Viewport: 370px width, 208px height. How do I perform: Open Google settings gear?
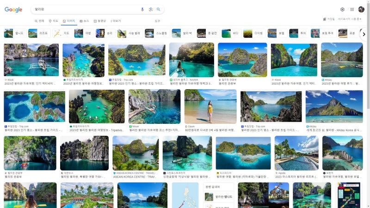(342, 9)
